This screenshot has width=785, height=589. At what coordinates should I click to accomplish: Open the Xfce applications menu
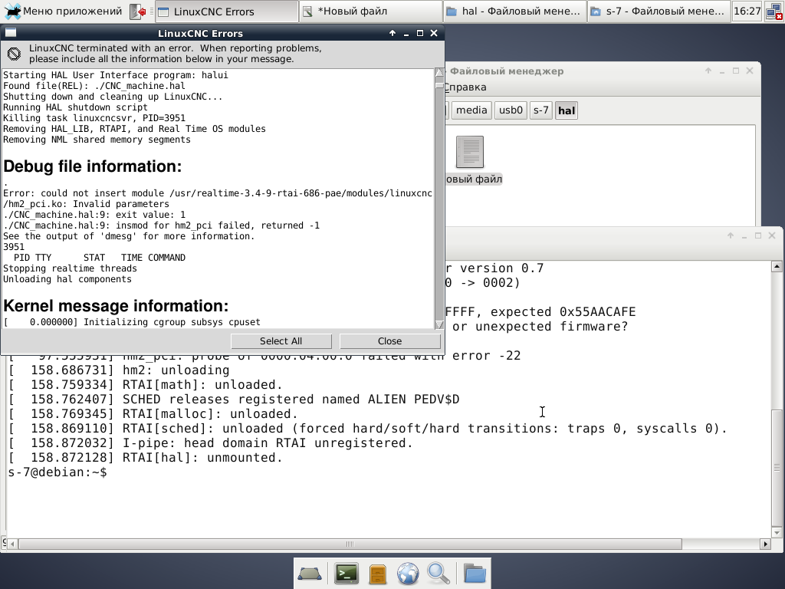[x=63, y=11]
